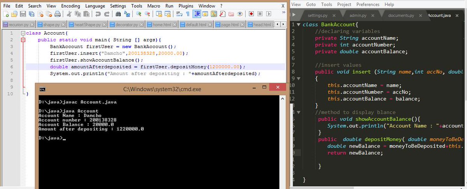The image size is (467, 189).
Task: Open the Preferences menu in Sublime Text
Action: pyautogui.click(x=368, y=4)
